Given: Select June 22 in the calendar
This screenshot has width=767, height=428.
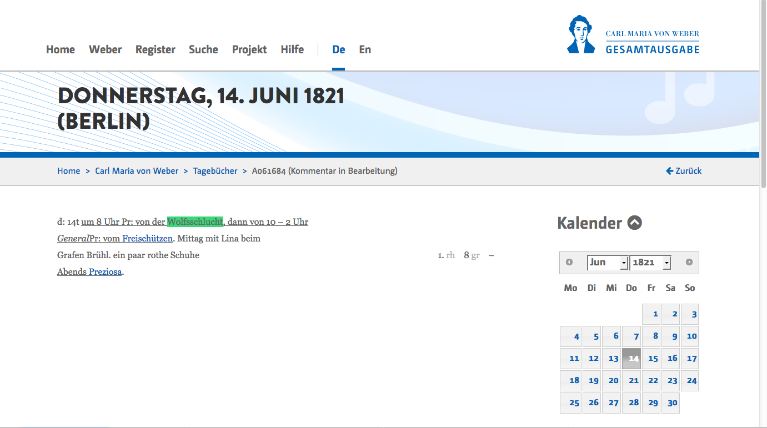Looking at the screenshot, I should (651, 381).
